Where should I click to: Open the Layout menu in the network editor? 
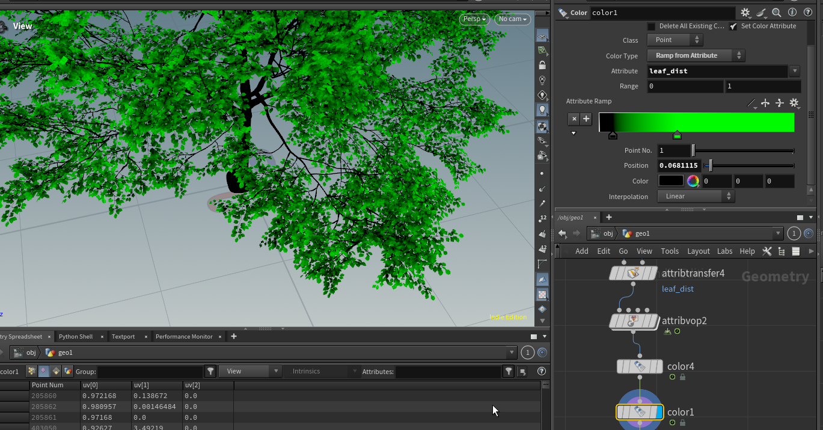(698, 251)
